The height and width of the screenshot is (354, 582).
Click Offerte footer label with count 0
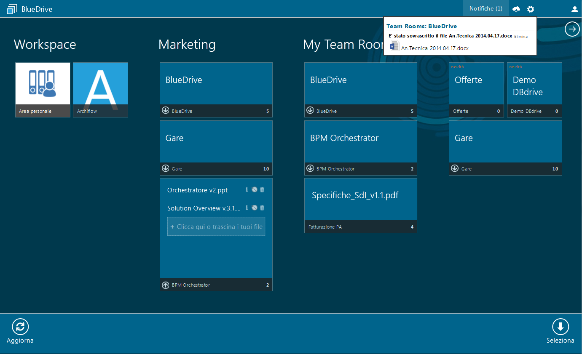(x=461, y=111)
